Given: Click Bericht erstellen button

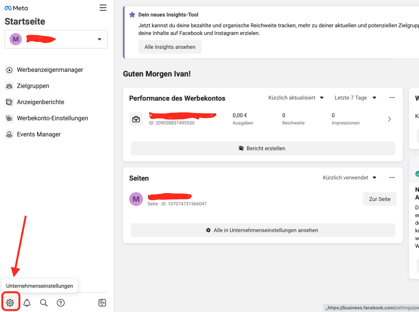Looking at the screenshot, I should 263,148.
